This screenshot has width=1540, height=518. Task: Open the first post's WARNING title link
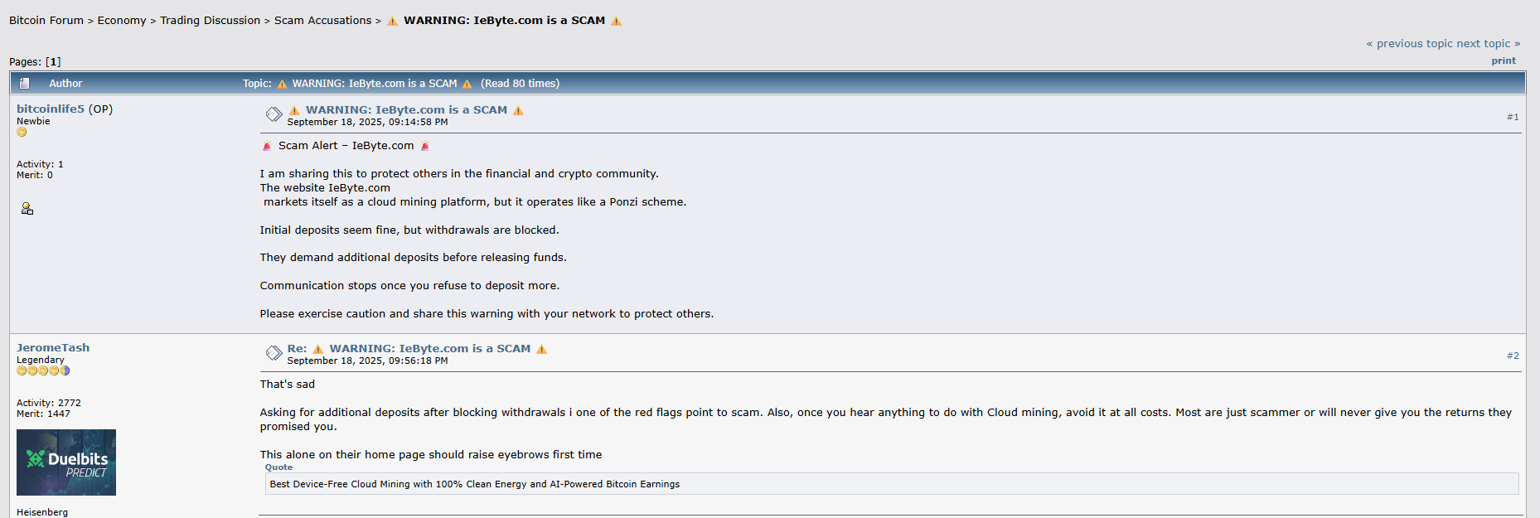406,109
